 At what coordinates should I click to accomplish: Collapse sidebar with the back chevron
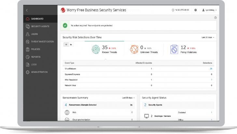point(27,10)
